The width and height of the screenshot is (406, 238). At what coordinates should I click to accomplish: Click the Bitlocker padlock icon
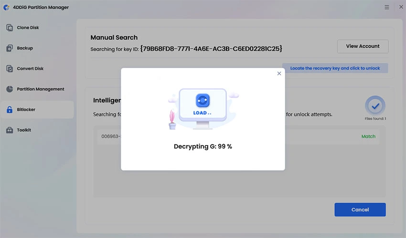pos(10,110)
